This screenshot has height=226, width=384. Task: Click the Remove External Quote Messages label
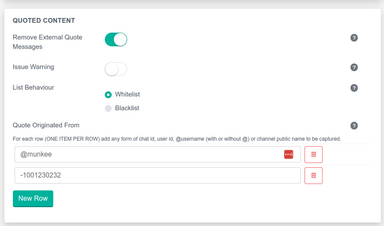coord(47,42)
